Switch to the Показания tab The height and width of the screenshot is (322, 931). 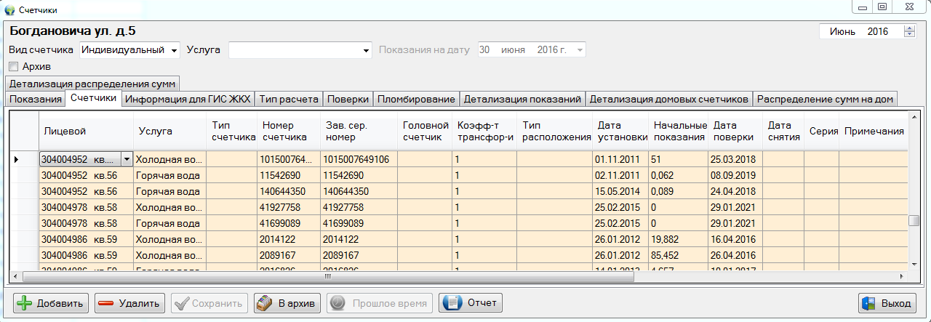(x=35, y=99)
